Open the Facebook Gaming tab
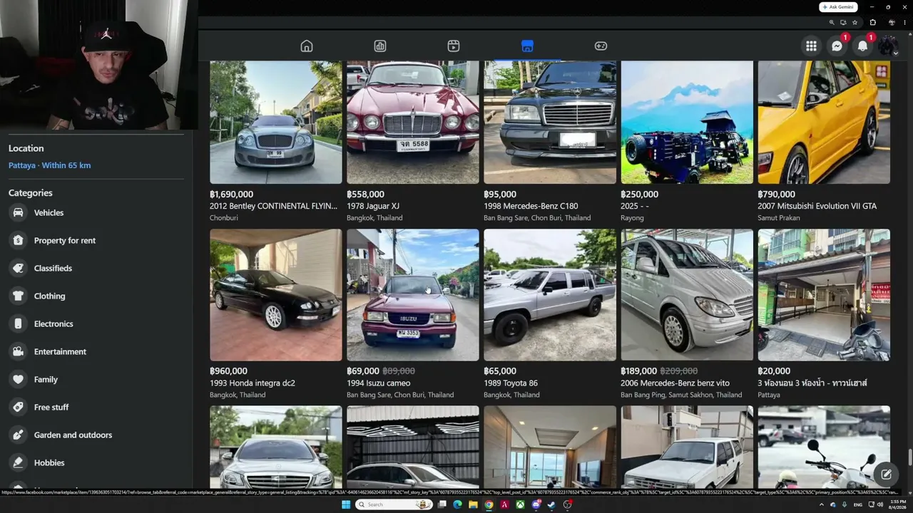The height and width of the screenshot is (513, 913). tap(601, 46)
